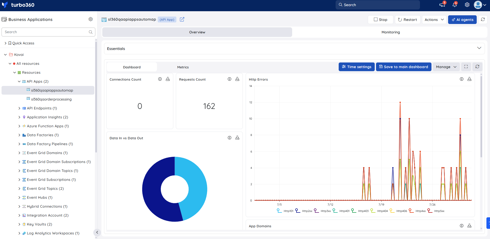This screenshot has width=490, height=239.
Task: Select the Metrics tab
Action: (x=183, y=67)
